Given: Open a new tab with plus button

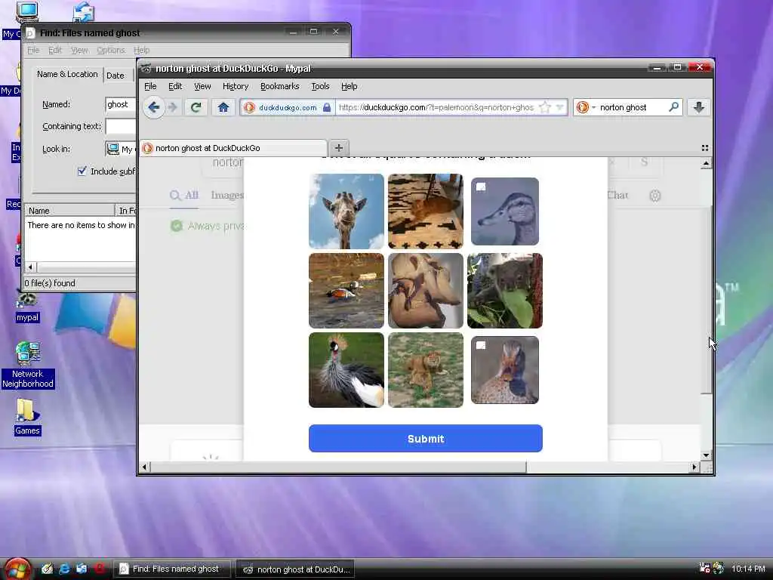Looking at the screenshot, I should pos(339,148).
